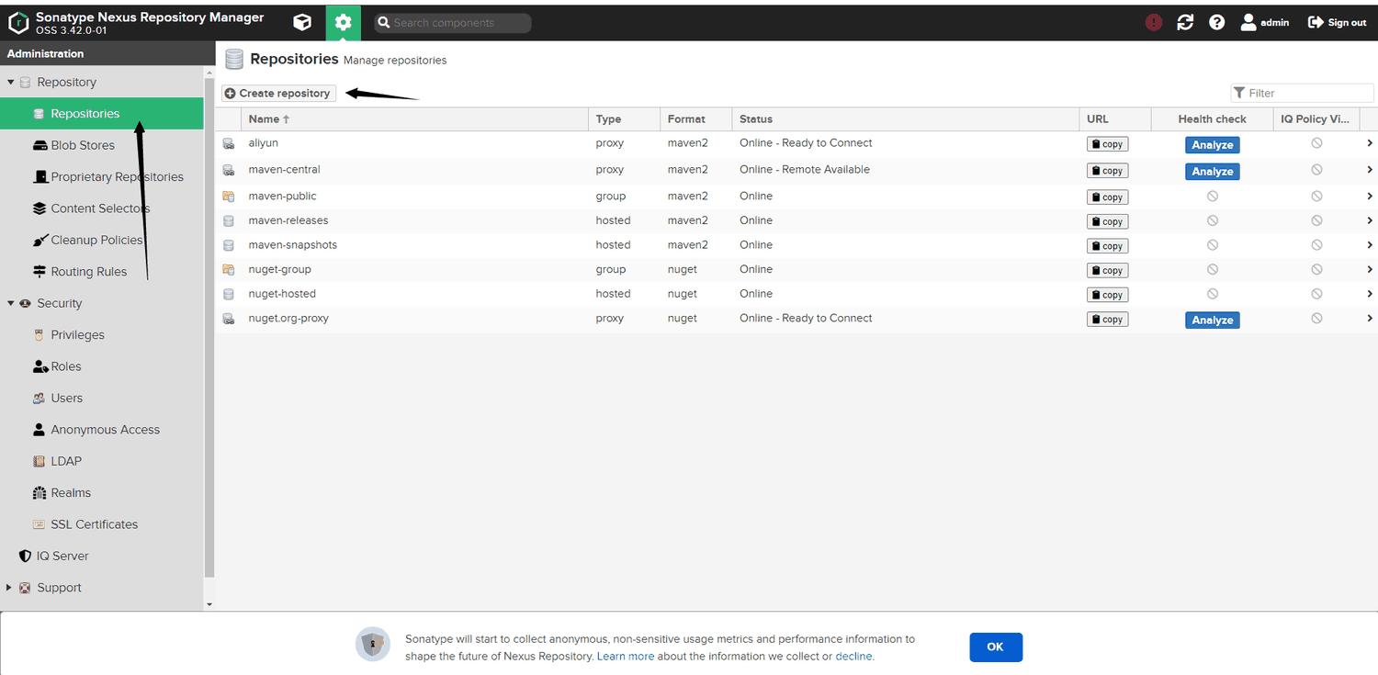Image resolution: width=1378 pixels, height=675 pixels.
Task: Open the red system status alert icon
Action: tap(1154, 22)
